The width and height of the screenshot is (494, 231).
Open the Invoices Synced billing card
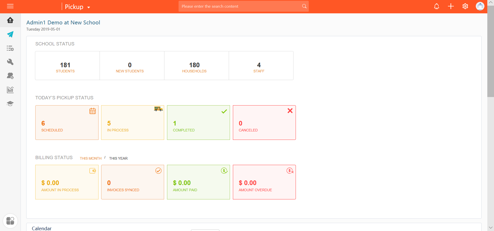(133, 182)
